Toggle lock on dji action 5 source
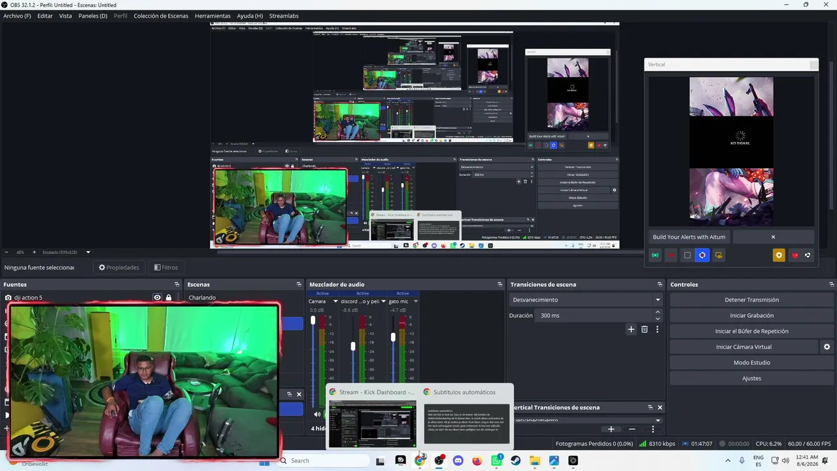This screenshot has height=471, width=837. pyautogui.click(x=169, y=298)
